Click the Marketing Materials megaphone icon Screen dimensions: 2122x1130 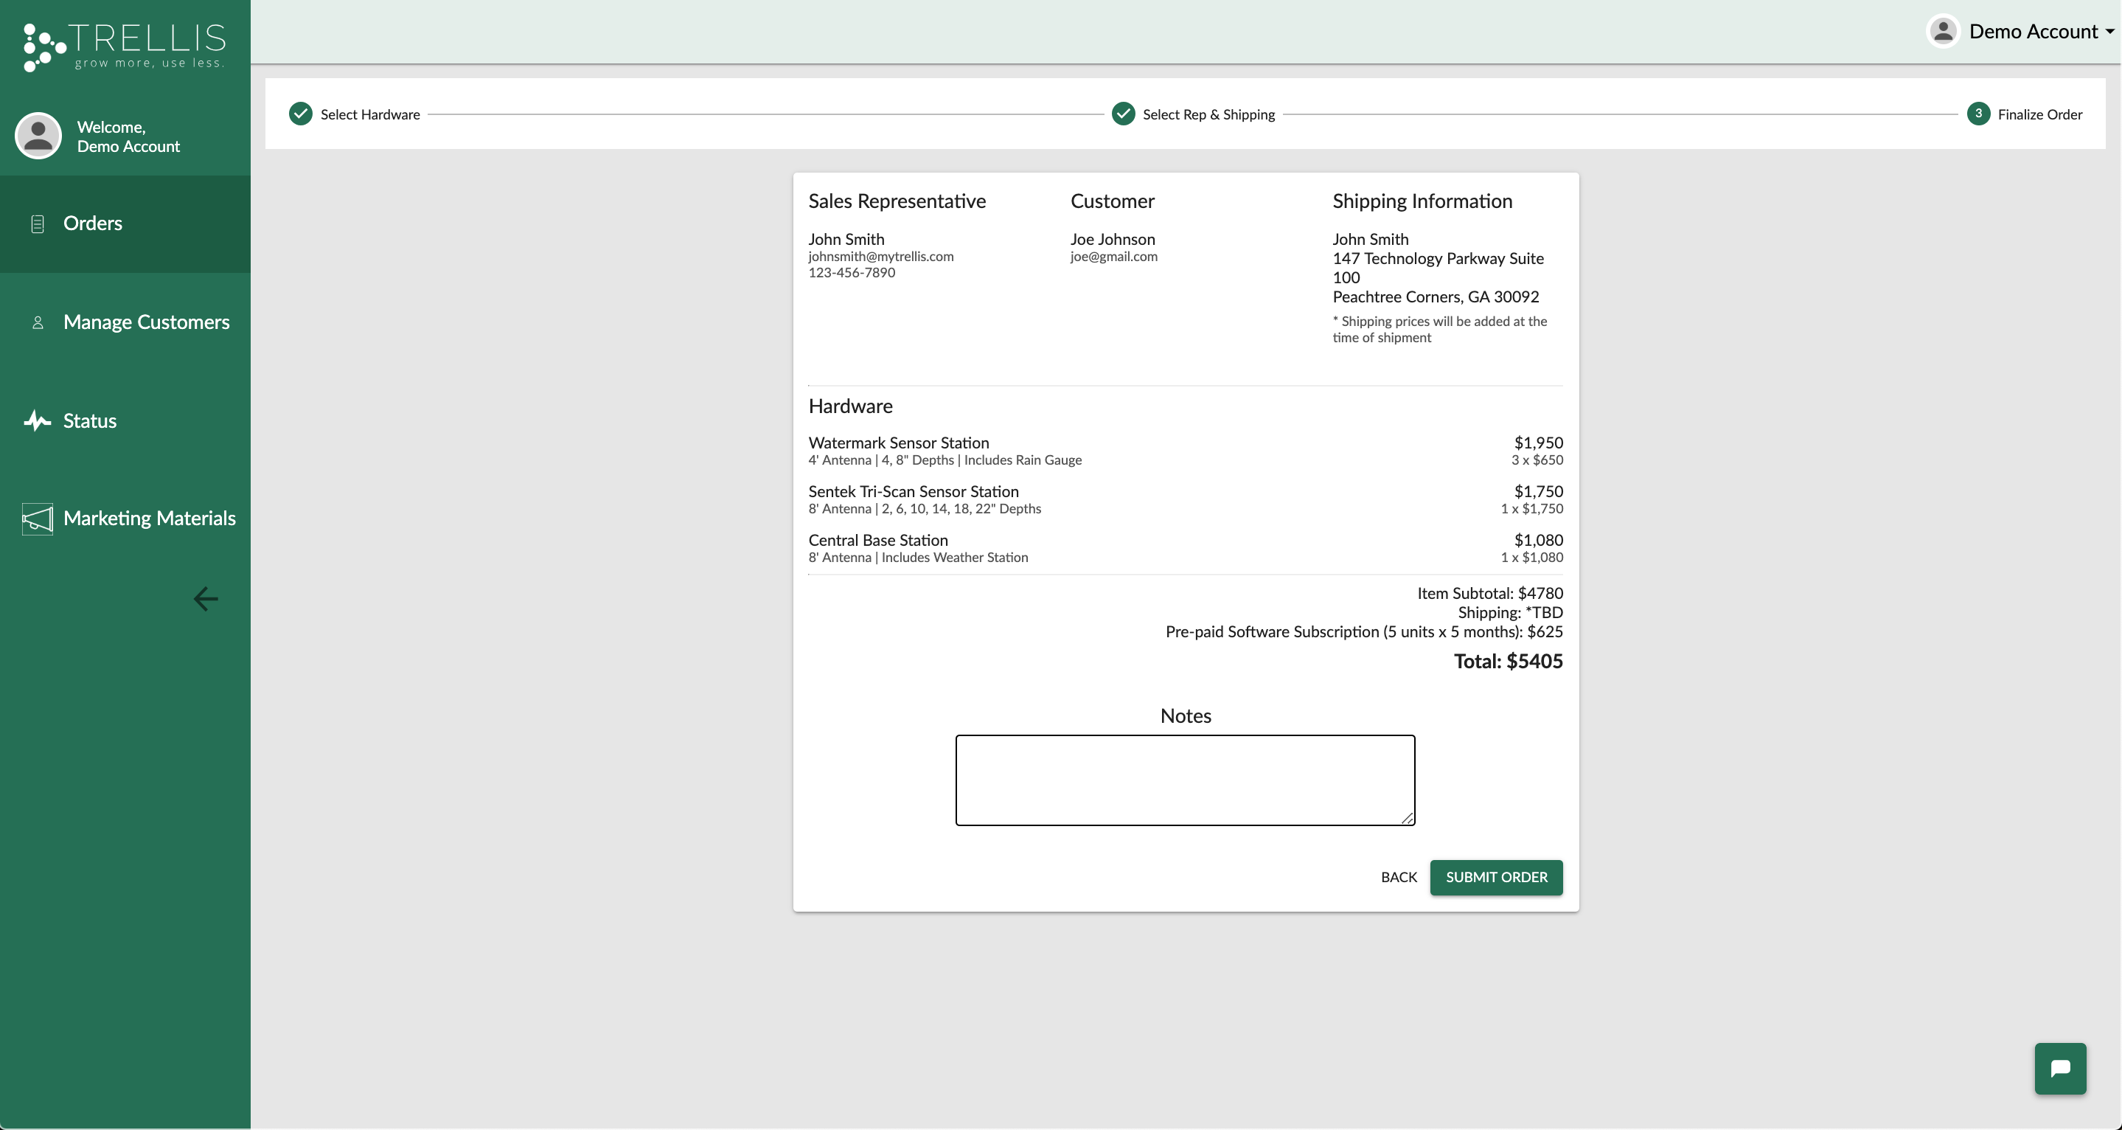(37, 519)
